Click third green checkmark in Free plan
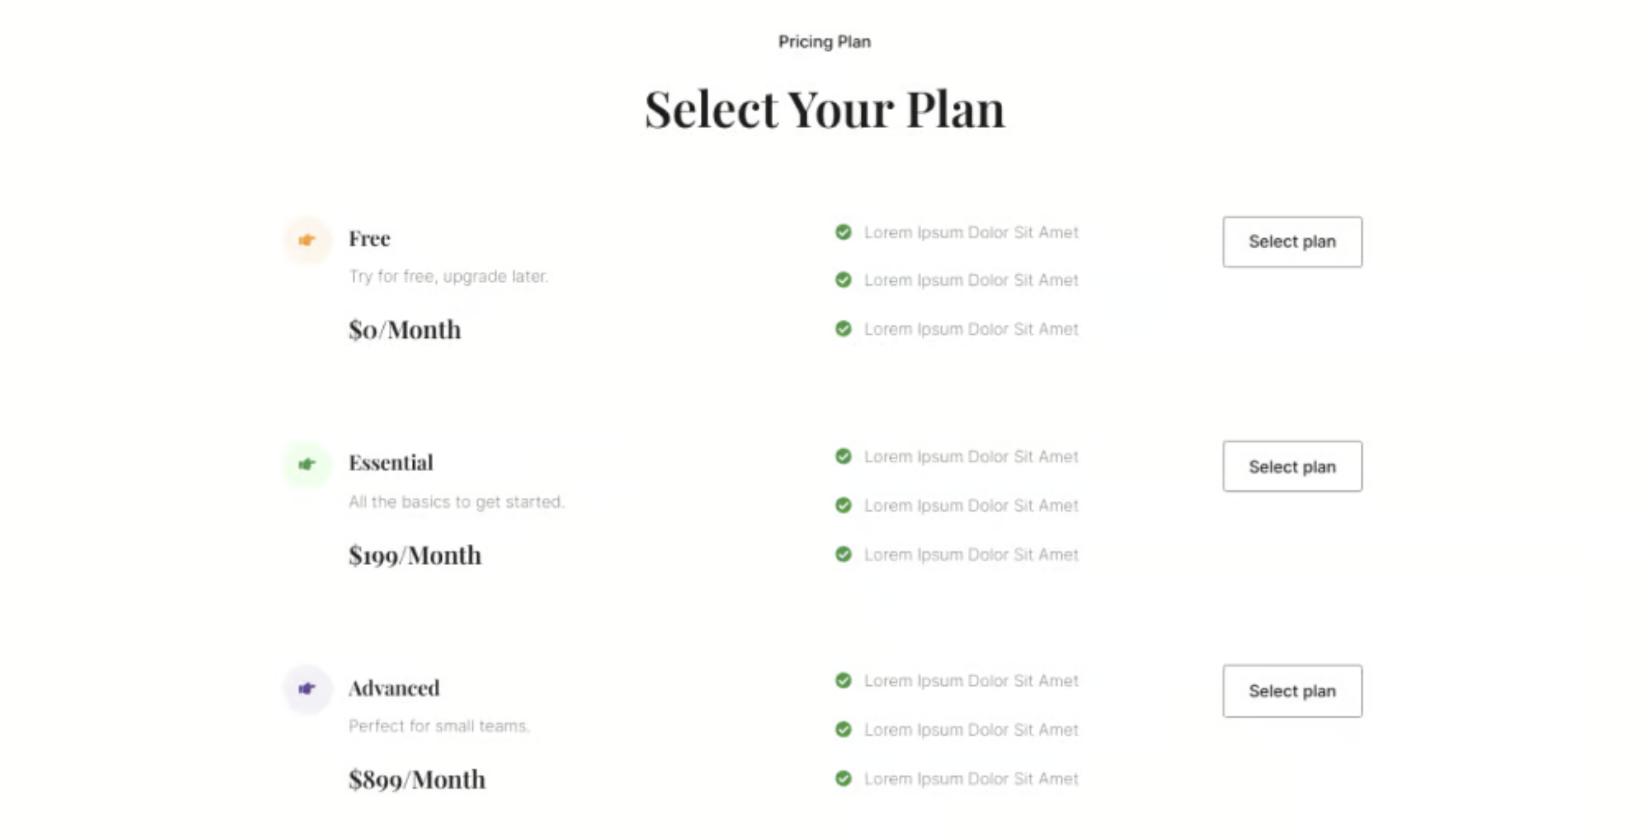 click(843, 328)
